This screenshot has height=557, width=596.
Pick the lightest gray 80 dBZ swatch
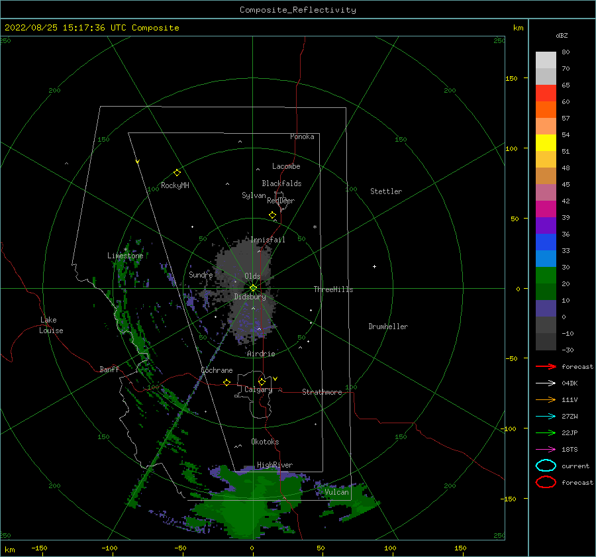coord(546,60)
